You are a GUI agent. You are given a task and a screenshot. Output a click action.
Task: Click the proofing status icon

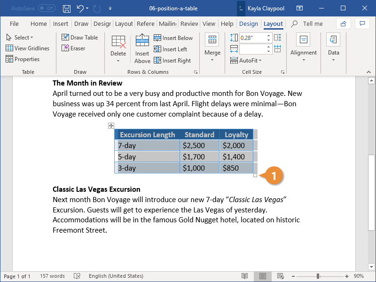point(77,276)
